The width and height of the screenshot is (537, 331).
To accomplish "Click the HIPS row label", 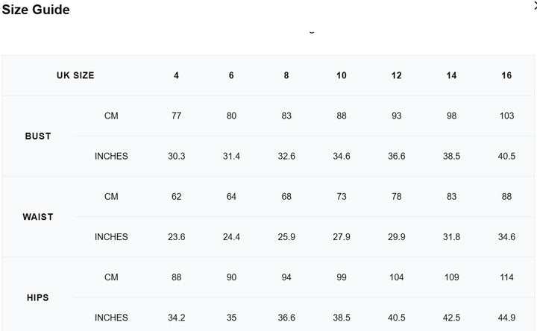I will 38,297.
